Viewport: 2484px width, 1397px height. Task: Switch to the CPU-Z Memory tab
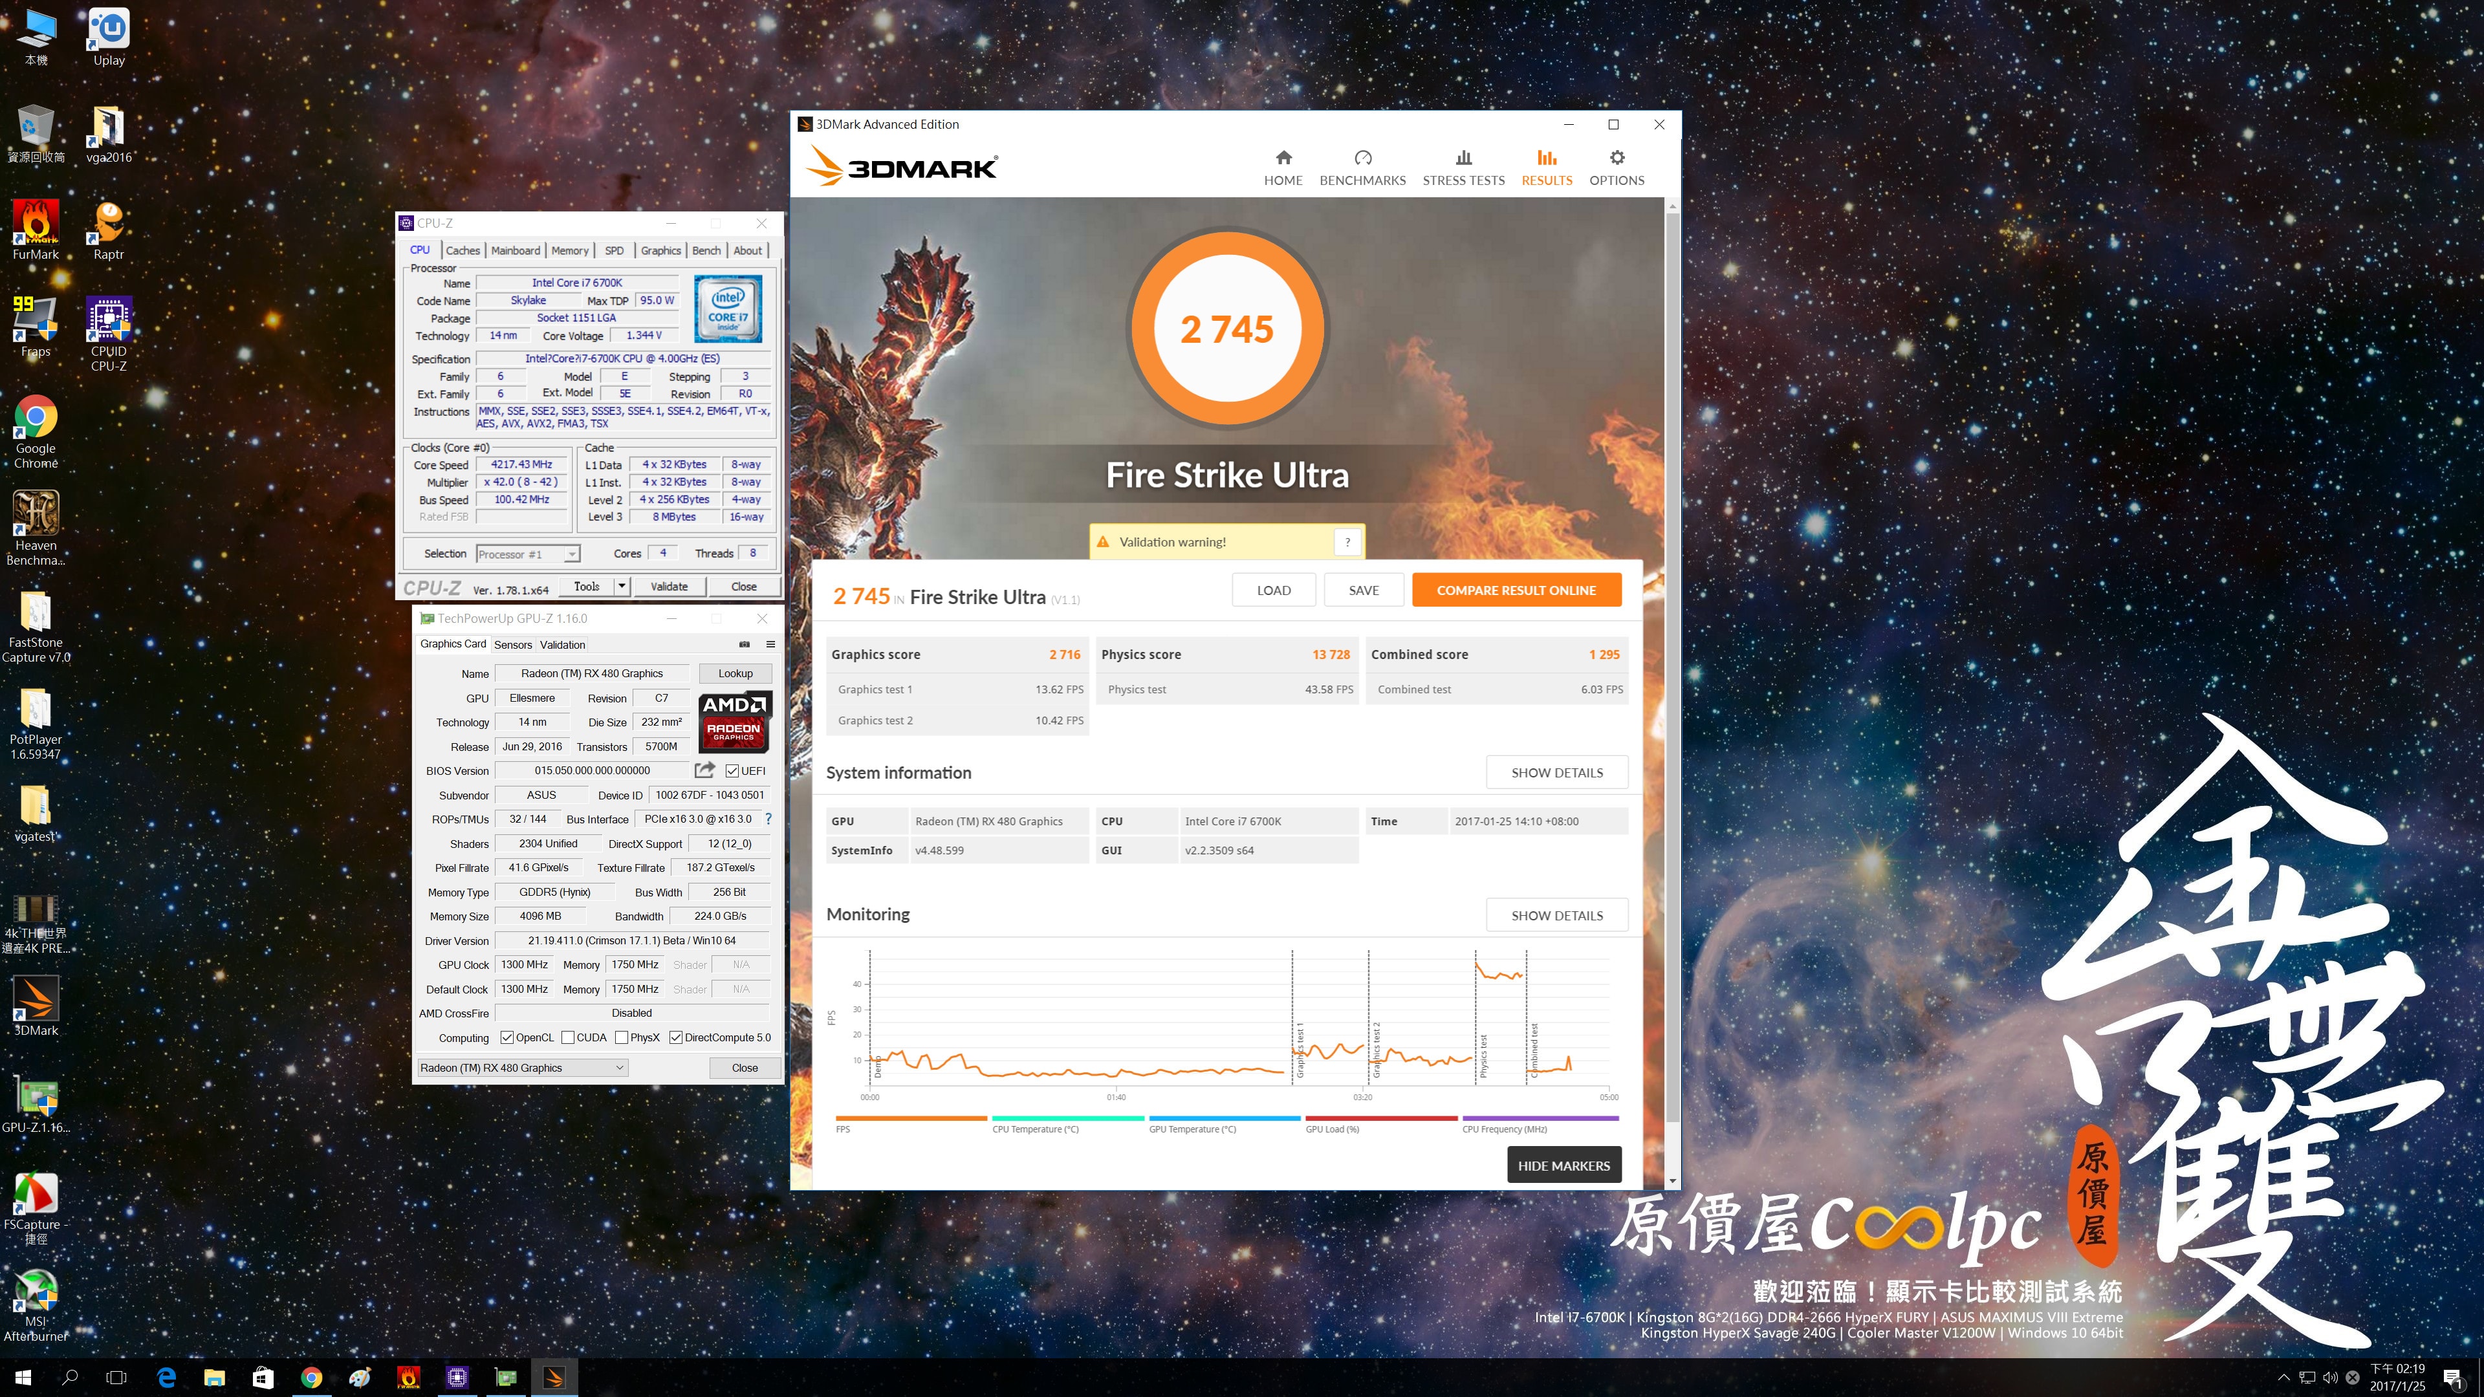click(x=570, y=251)
